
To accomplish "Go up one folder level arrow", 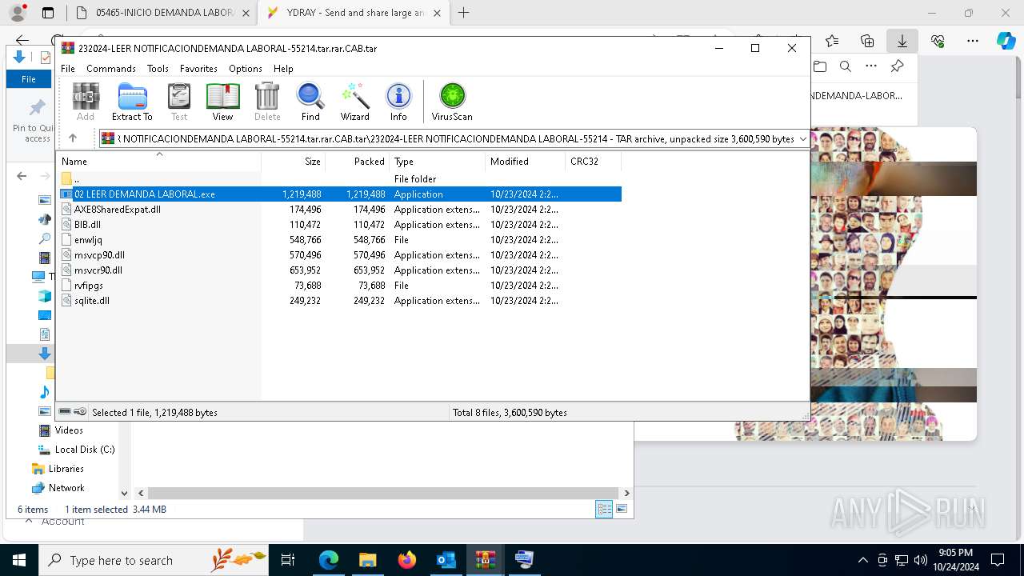I will pos(73,138).
